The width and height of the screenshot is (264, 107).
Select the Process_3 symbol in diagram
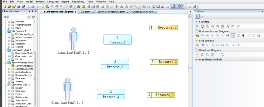(111, 94)
